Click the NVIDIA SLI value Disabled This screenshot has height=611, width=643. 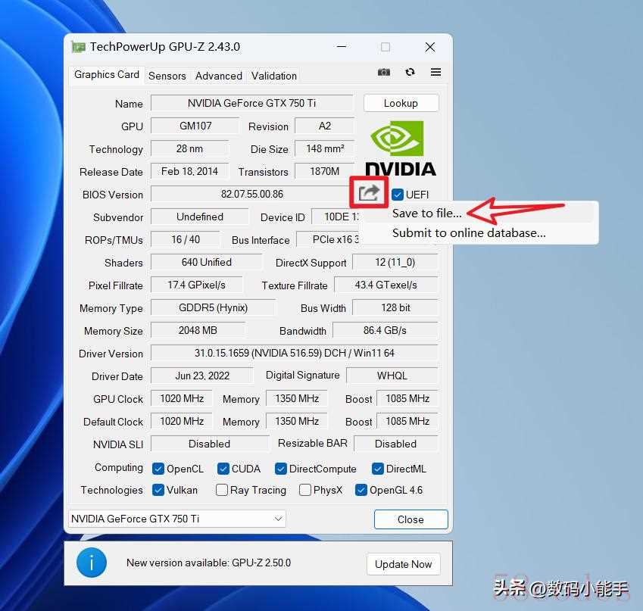tap(210, 444)
